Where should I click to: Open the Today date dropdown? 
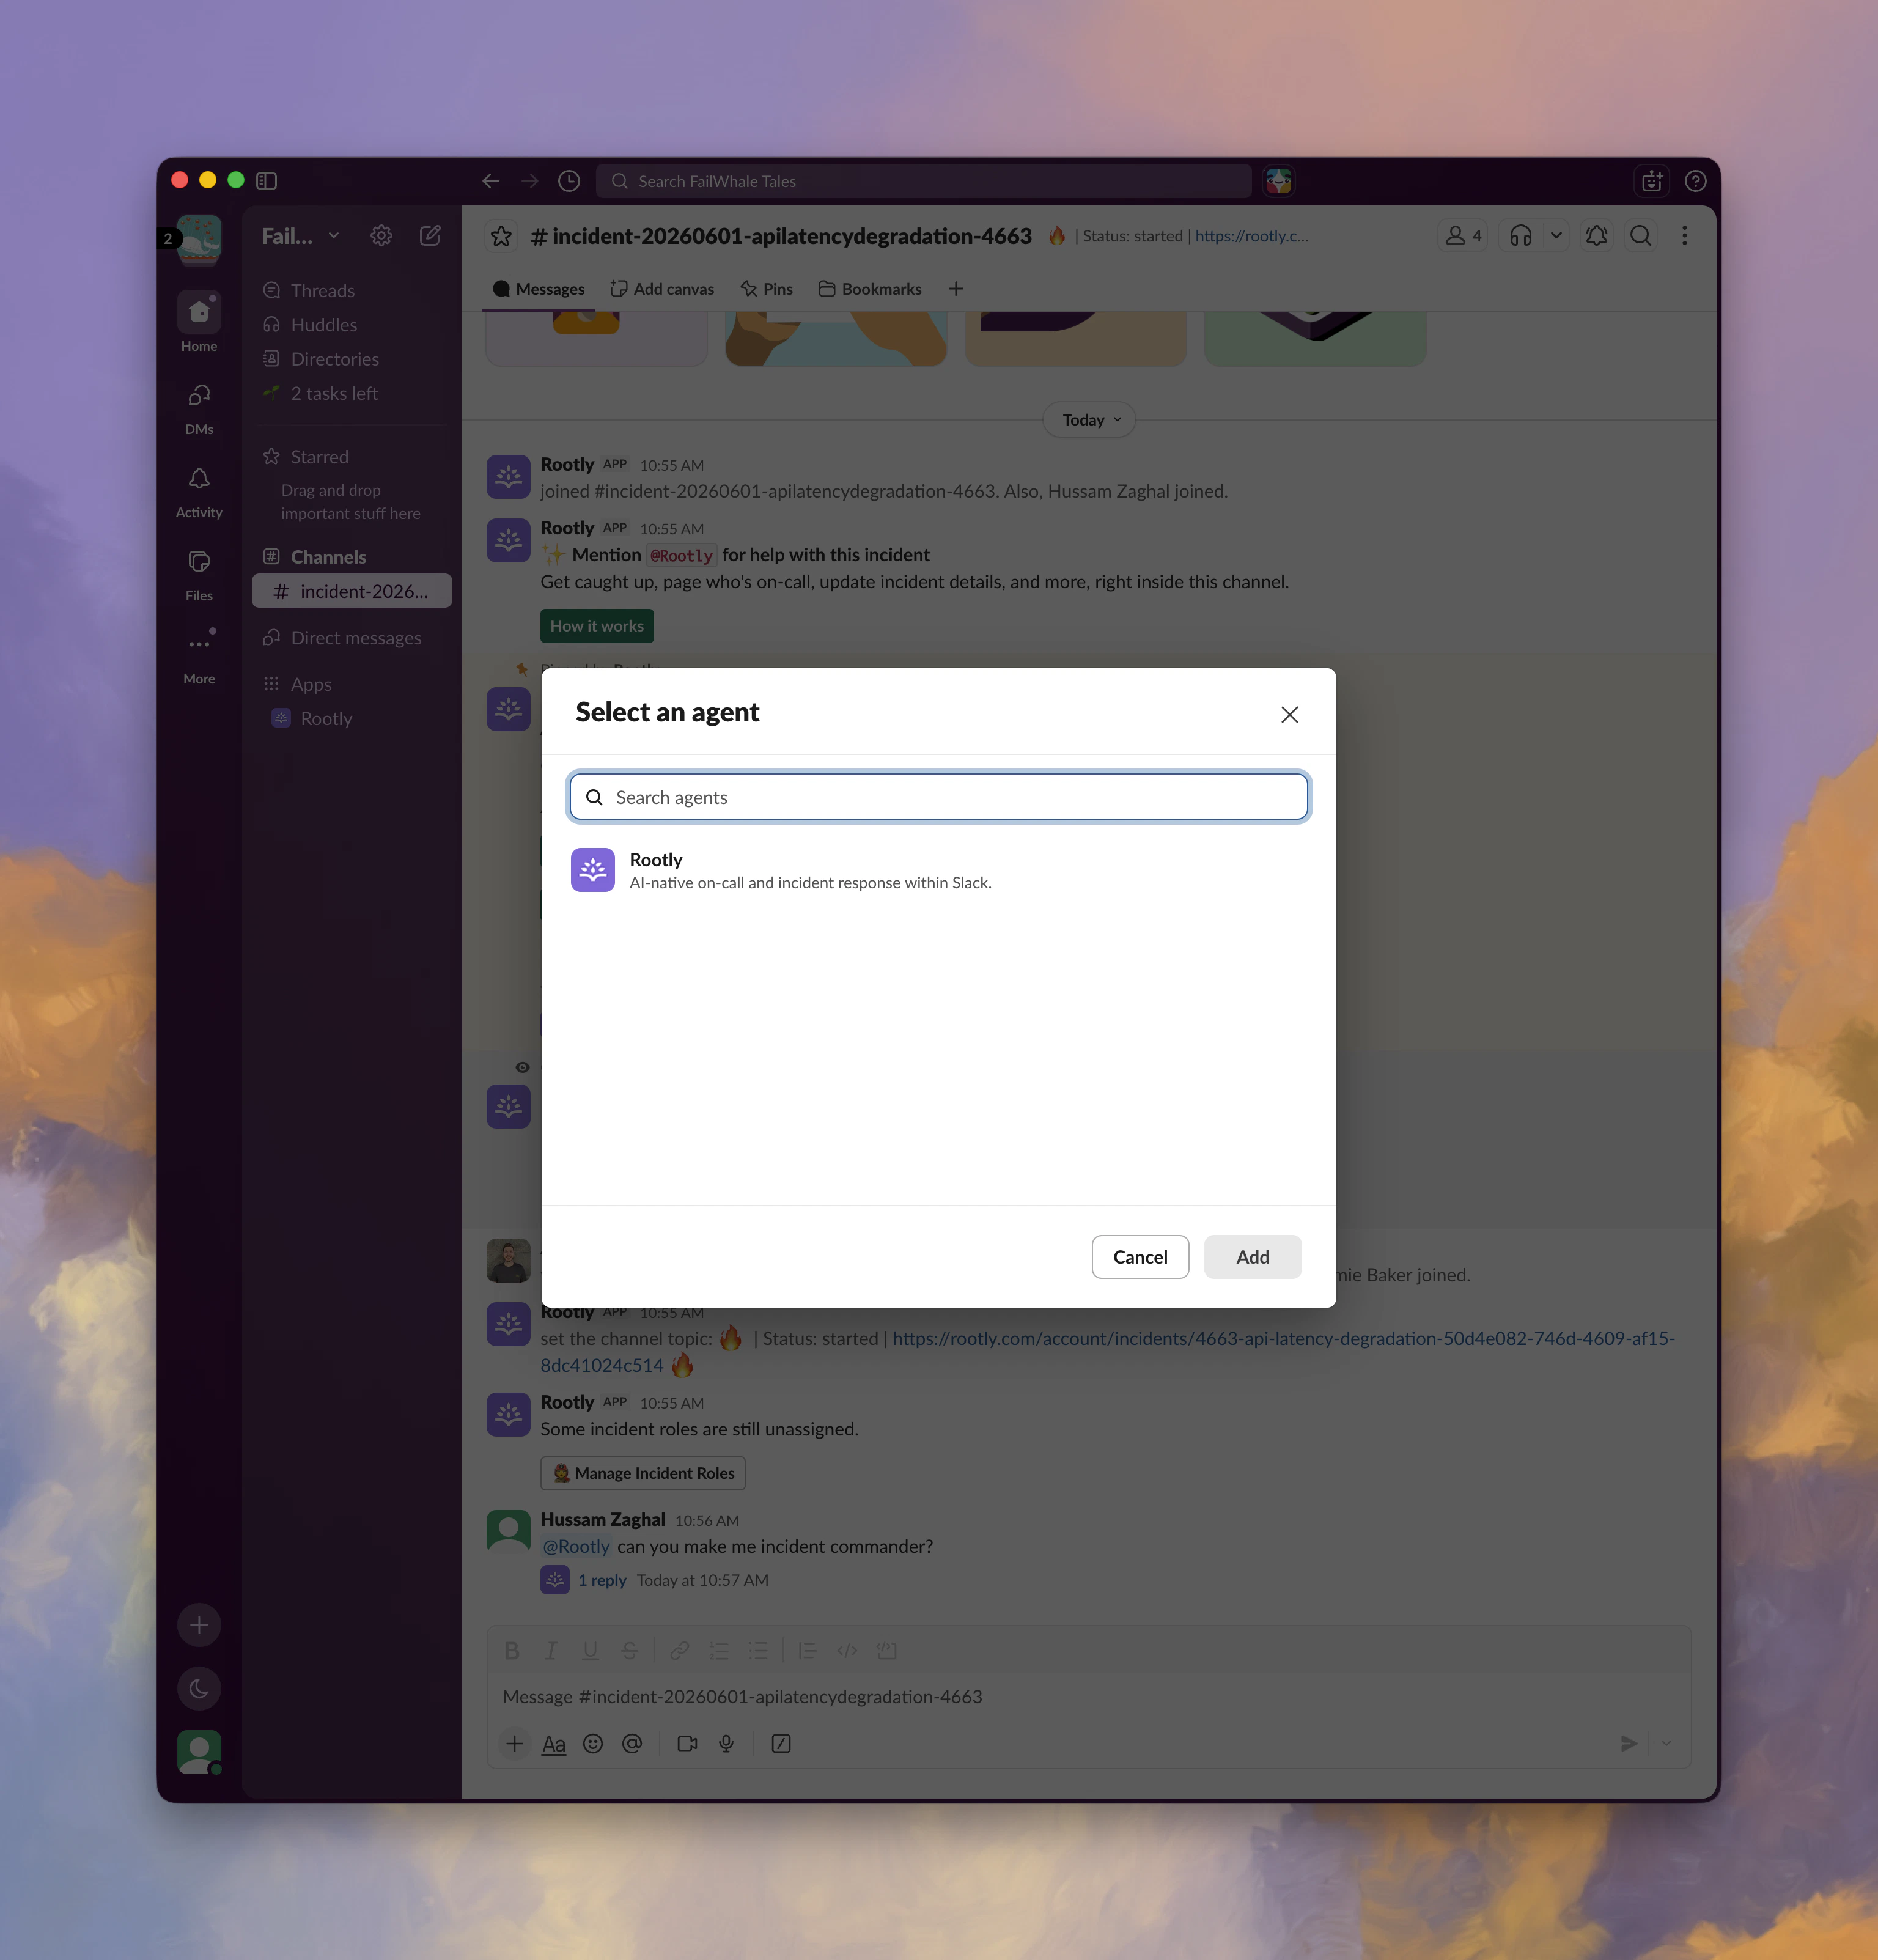coord(1089,420)
